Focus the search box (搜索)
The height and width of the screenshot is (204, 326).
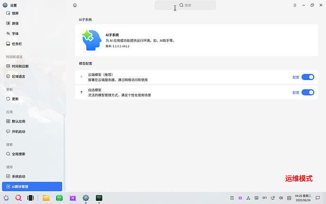click(x=185, y=5)
